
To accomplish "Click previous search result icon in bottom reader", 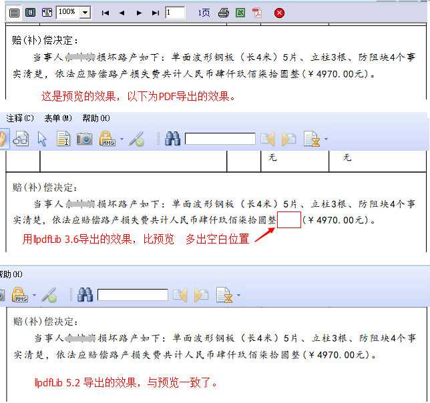I will pyautogui.click(x=180, y=295).
